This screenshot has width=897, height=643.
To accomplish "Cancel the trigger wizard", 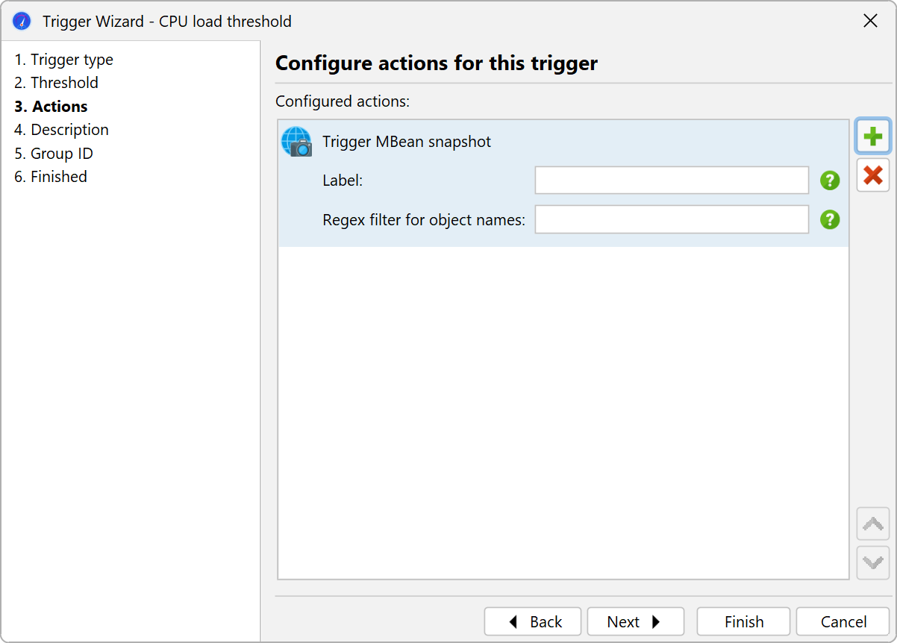I will (x=843, y=621).
